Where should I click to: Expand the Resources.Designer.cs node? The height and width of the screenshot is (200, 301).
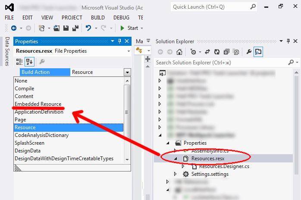pyautogui.click(x=183, y=166)
